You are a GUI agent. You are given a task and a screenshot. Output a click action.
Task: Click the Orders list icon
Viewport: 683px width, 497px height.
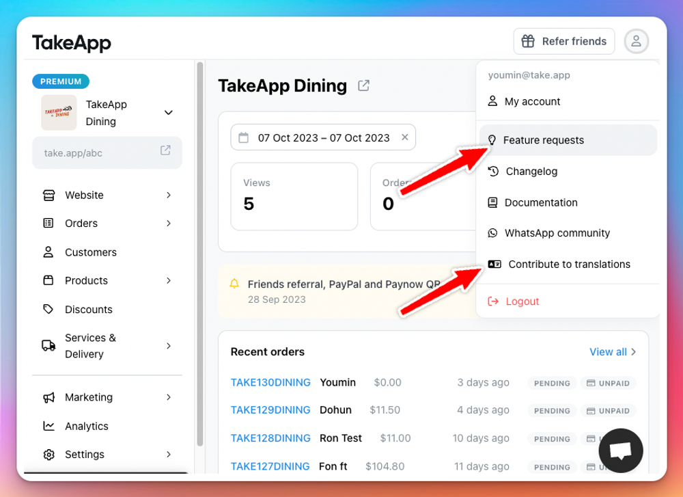point(48,224)
